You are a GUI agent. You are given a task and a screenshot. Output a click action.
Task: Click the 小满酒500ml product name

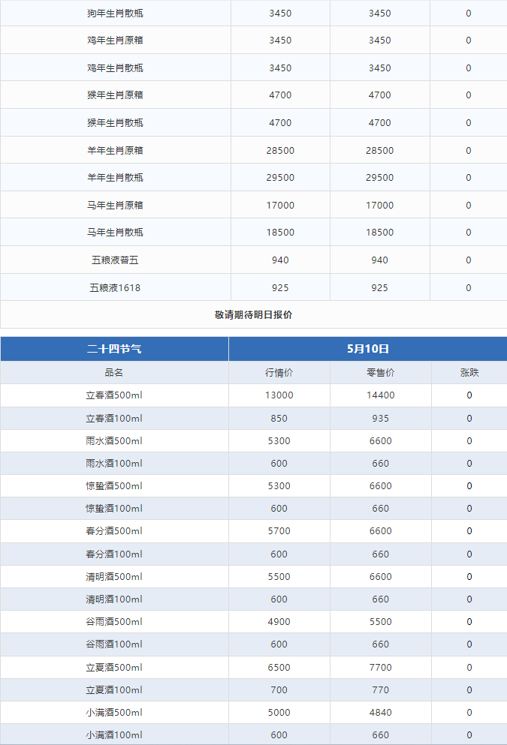tap(114, 713)
